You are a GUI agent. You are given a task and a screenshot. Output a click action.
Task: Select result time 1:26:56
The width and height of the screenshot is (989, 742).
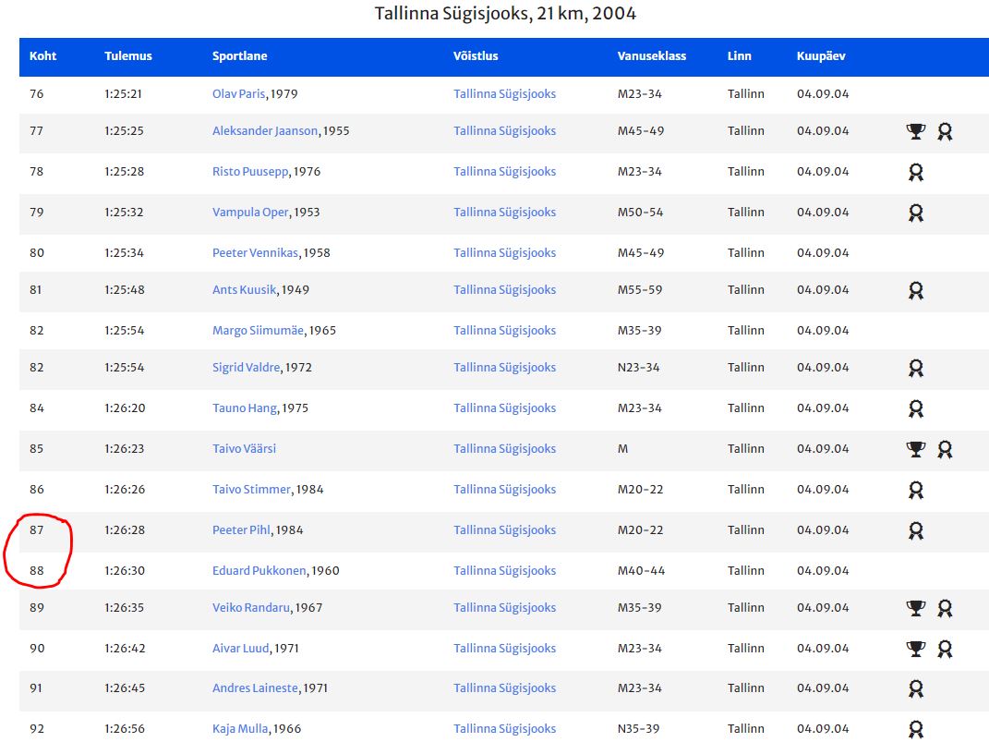coord(125,729)
